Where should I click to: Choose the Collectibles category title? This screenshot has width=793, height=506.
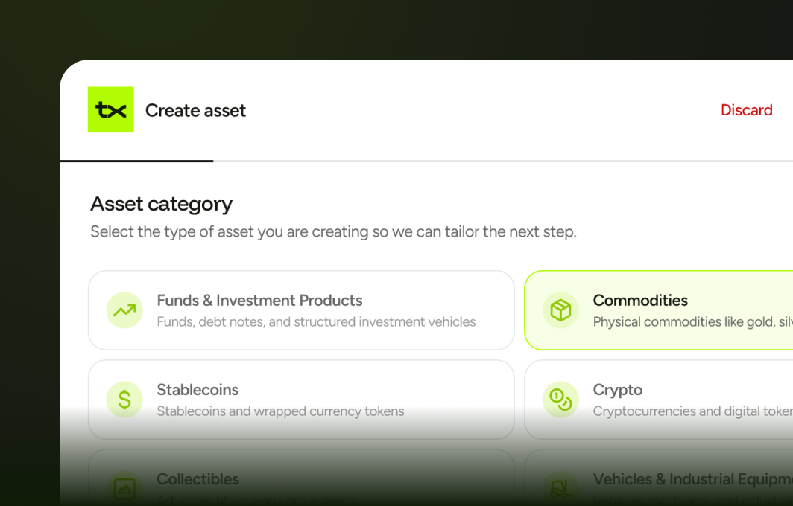click(198, 479)
